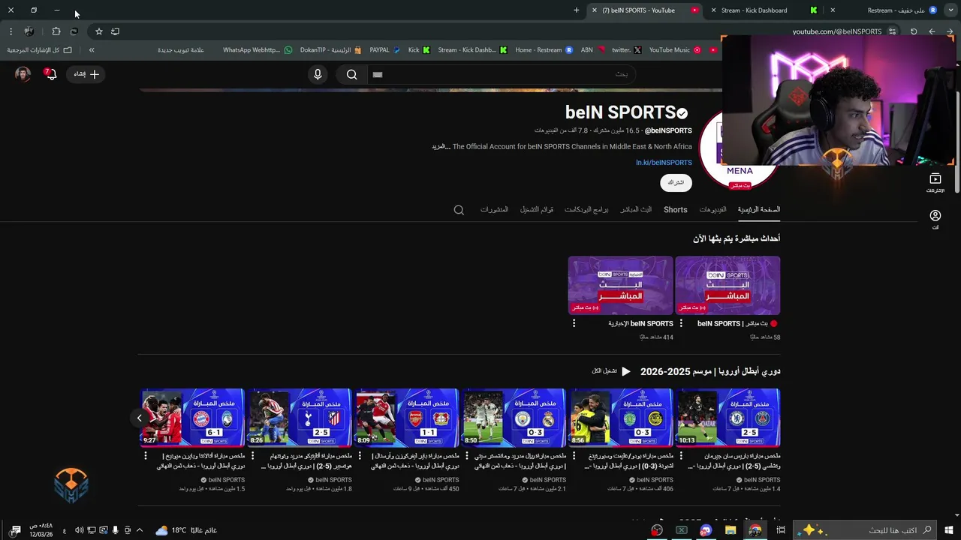
Task: Click the install-app icon beside the star
Action: [x=115, y=31]
